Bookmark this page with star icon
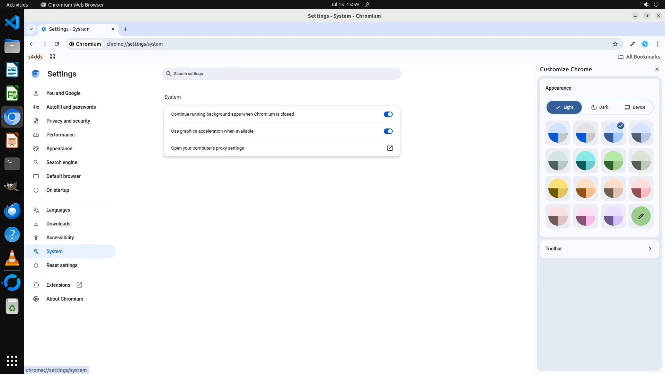This screenshot has width=665, height=374. [x=615, y=44]
